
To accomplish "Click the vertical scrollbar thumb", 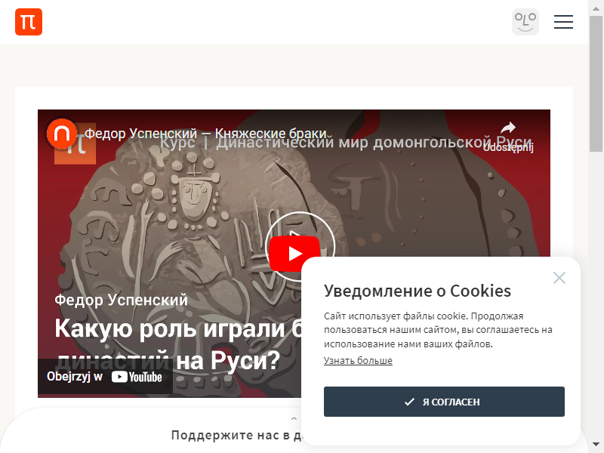I will tap(596, 84).
